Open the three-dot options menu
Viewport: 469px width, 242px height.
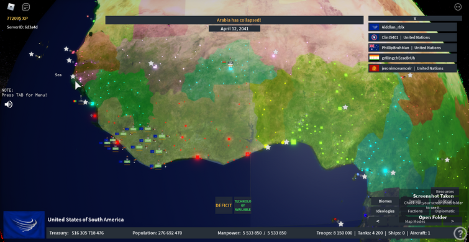pos(458,7)
